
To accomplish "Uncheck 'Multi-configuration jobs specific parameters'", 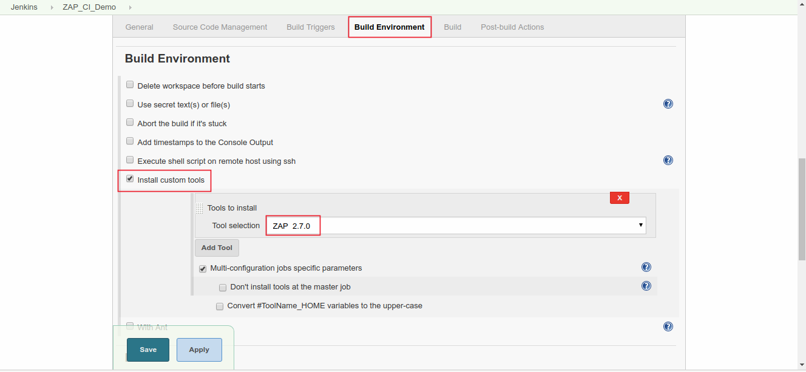I will pyautogui.click(x=203, y=268).
